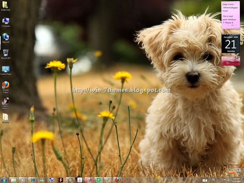
Task: Click the weather gadget showing 54°
Action: coord(231,61)
